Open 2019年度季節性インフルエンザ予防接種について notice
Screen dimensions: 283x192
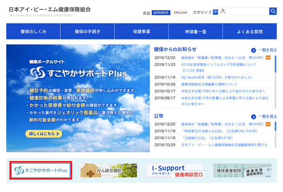[218, 67]
